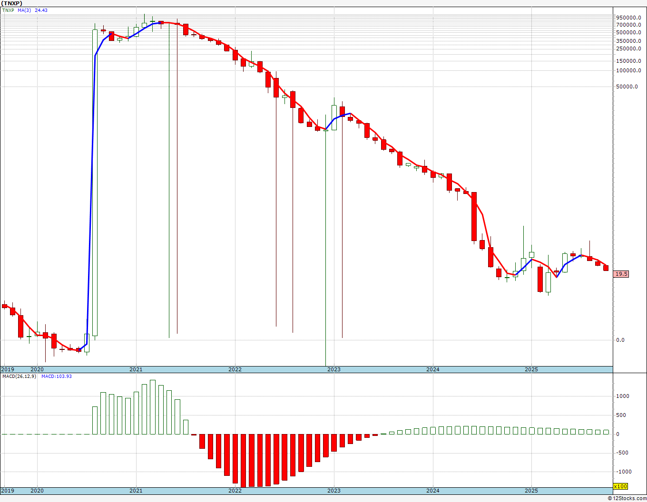Viewport: 647px width, 502px height.
Task: Click the current price tag 19.5
Action: coord(621,274)
